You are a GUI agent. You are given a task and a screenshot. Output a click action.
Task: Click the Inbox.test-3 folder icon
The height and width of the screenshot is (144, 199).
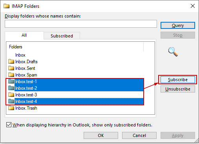(x=11, y=95)
